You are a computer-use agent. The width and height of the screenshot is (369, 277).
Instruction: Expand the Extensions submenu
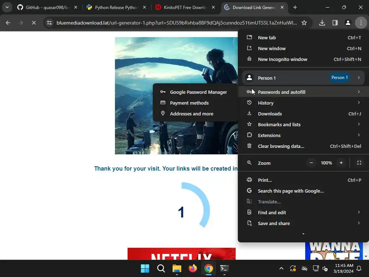pos(303,135)
